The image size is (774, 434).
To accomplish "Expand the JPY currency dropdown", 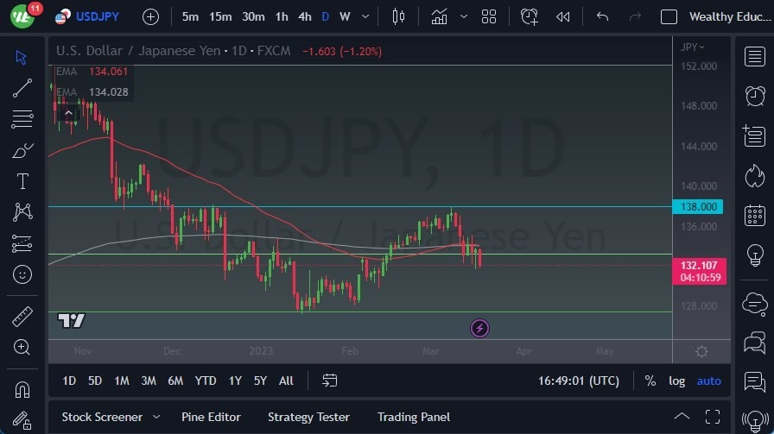I will click(x=693, y=47).
